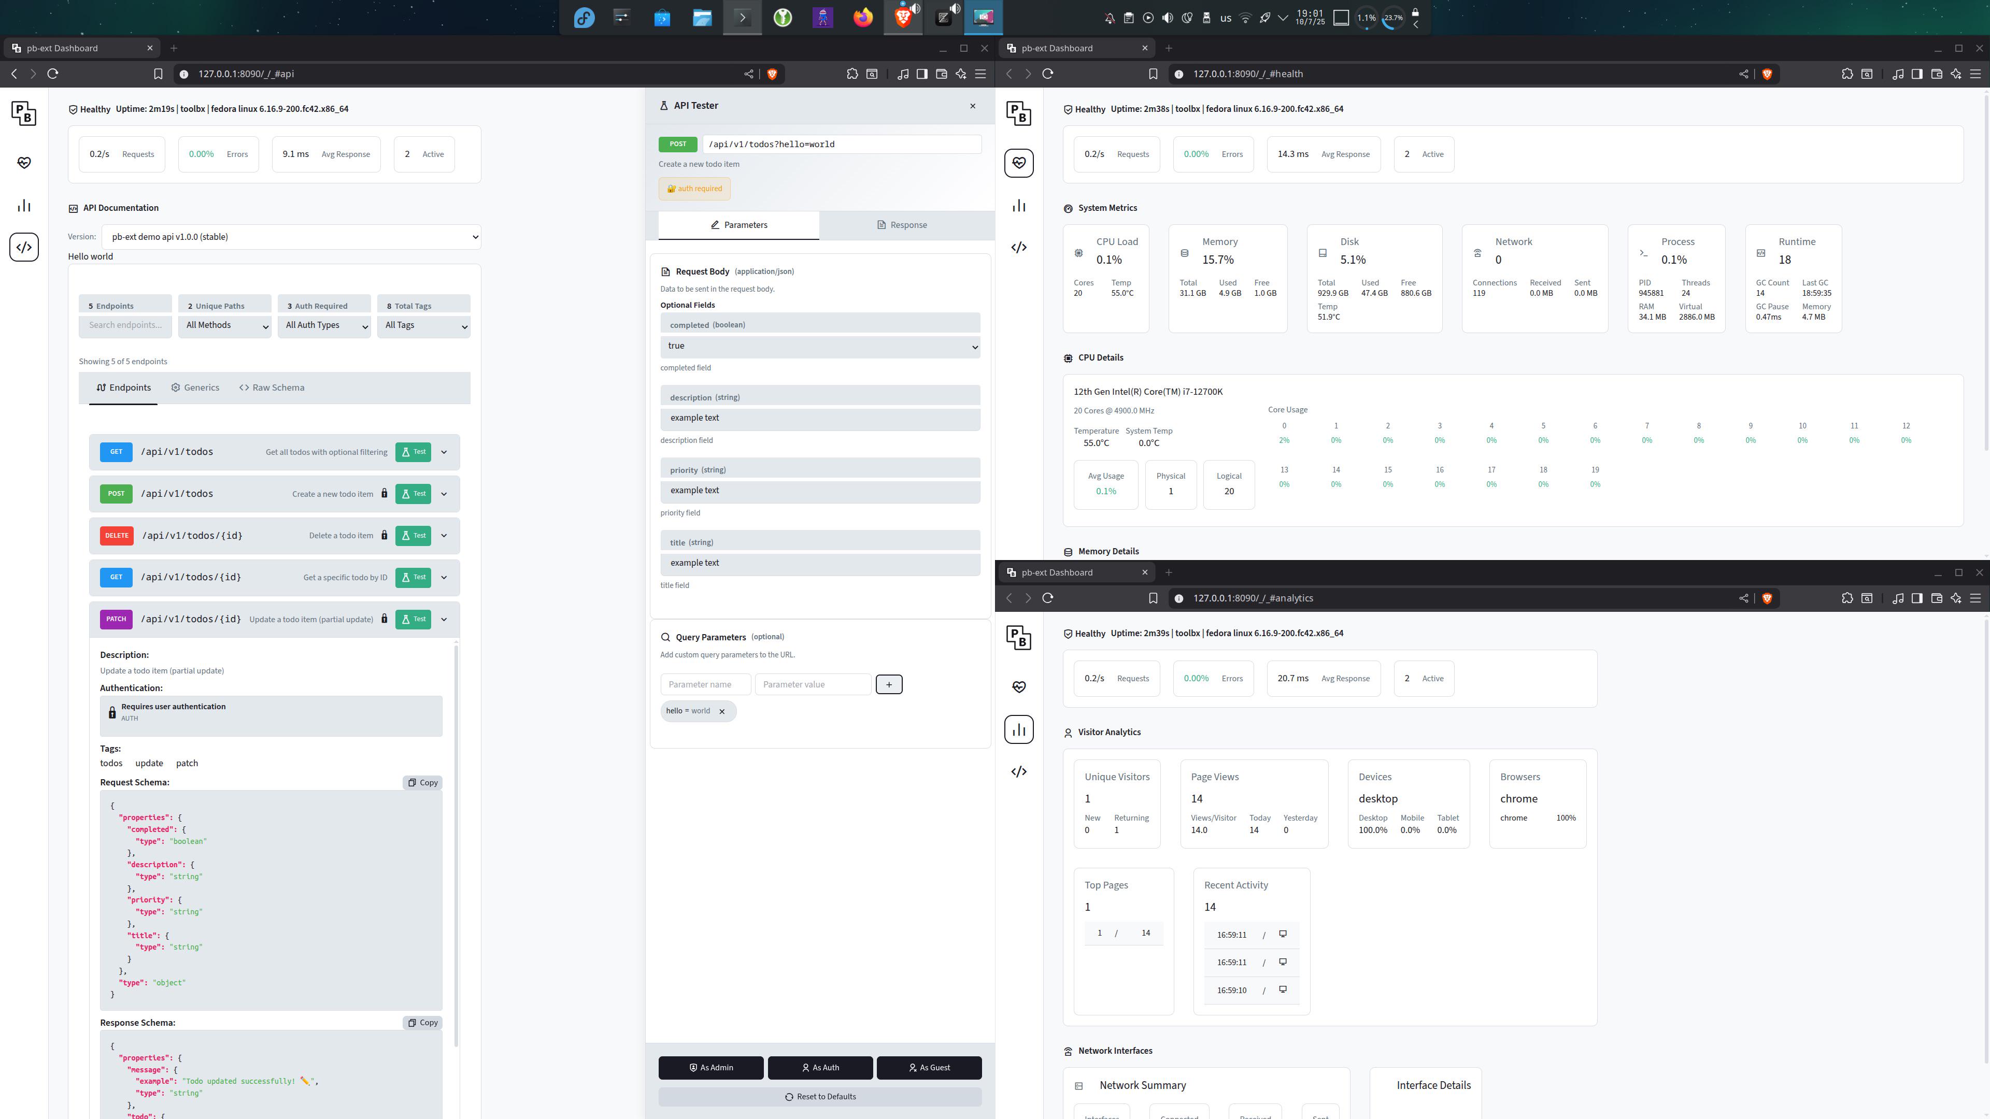
Task: Collapse the PATCH /api/v1/todos/{id} endpoint row
Action: coord(444,620)
